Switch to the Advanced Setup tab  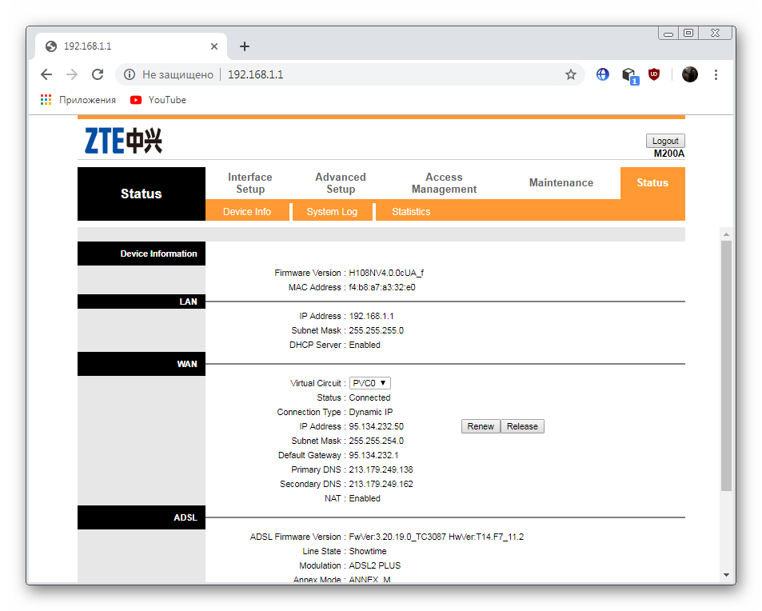[x=340, y=183]
